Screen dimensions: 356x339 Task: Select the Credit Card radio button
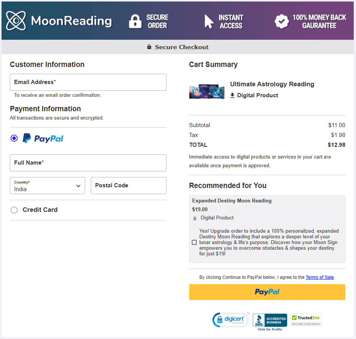(x=14, y=210)
